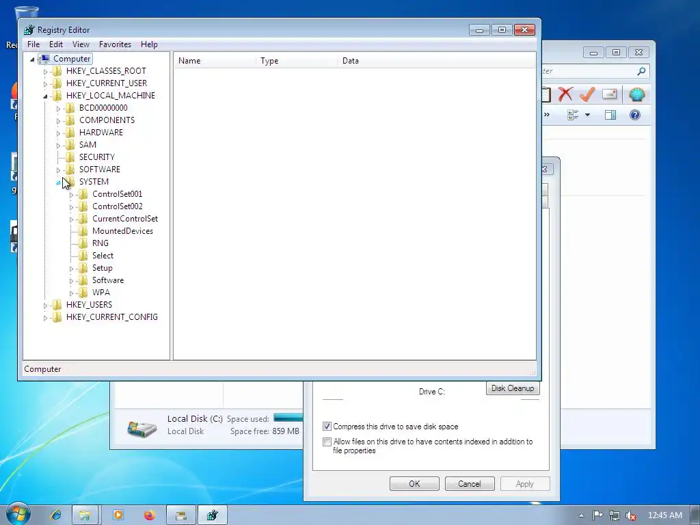Expand the BCD00000000 key arrow
Image resolution: width=700 pixels, height=525 pixels.
click(x=58, y=109)
